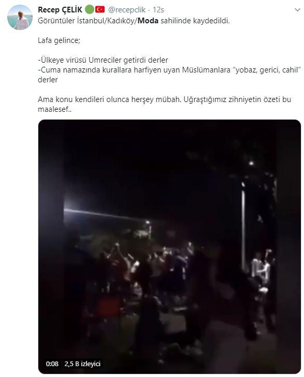304x377 pixels.
Task: Click the Turkish flag emoji in the header
Action: [100, 10]
